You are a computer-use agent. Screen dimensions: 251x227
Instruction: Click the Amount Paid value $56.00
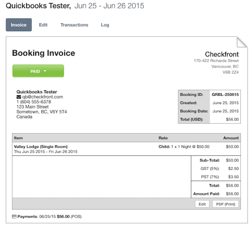coord(232,194)
